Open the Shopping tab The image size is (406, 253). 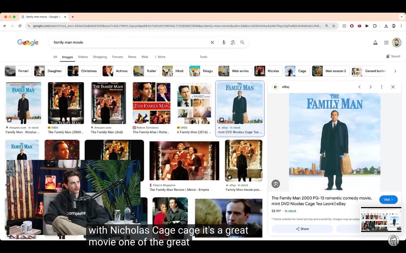pos(100,57)
